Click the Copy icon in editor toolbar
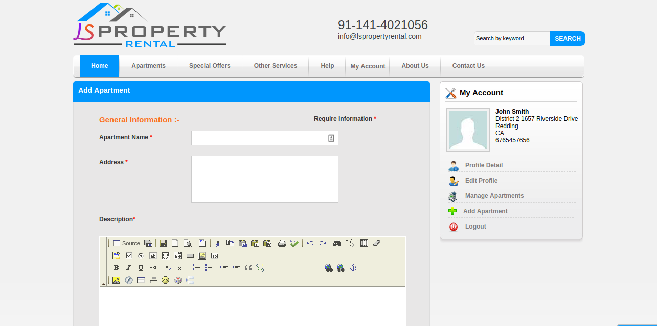 [230, 243]
